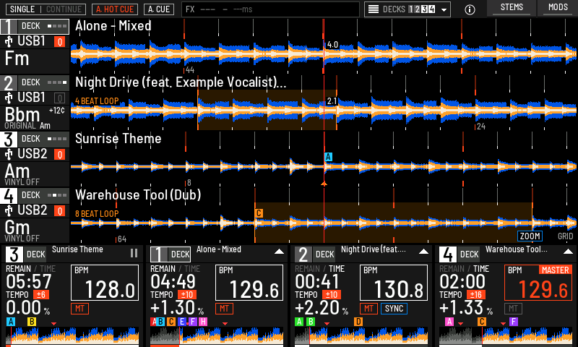Click the 4 BEAT LOOP label on deck 2
This screenshot has height=347, width=578.
97,100
